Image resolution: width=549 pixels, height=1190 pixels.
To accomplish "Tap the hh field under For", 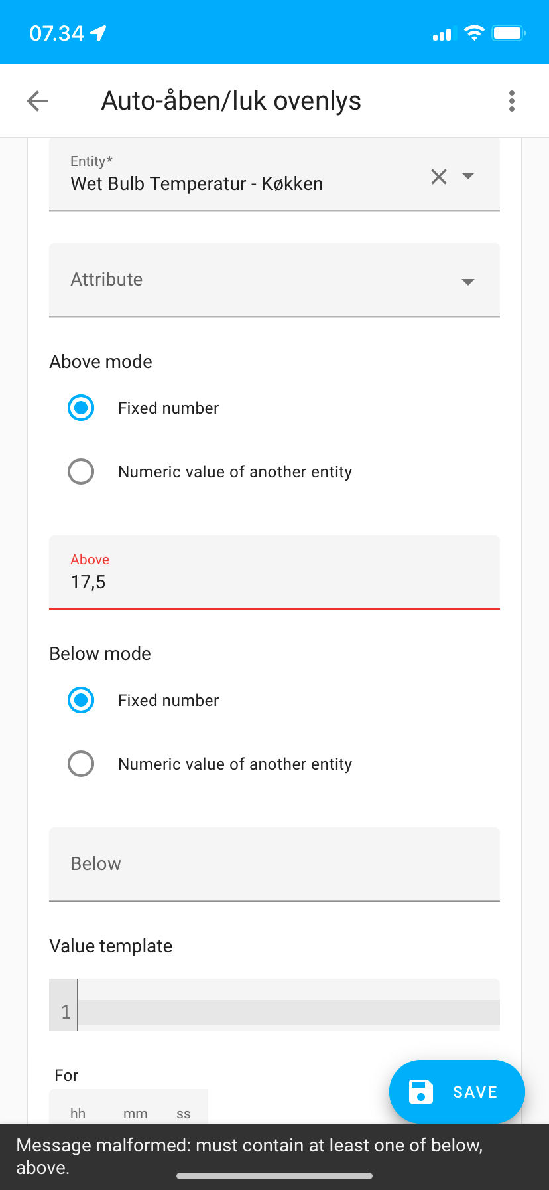I will (x=78, y=1113).
